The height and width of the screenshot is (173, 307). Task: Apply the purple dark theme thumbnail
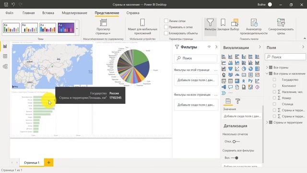click(66, 28)
